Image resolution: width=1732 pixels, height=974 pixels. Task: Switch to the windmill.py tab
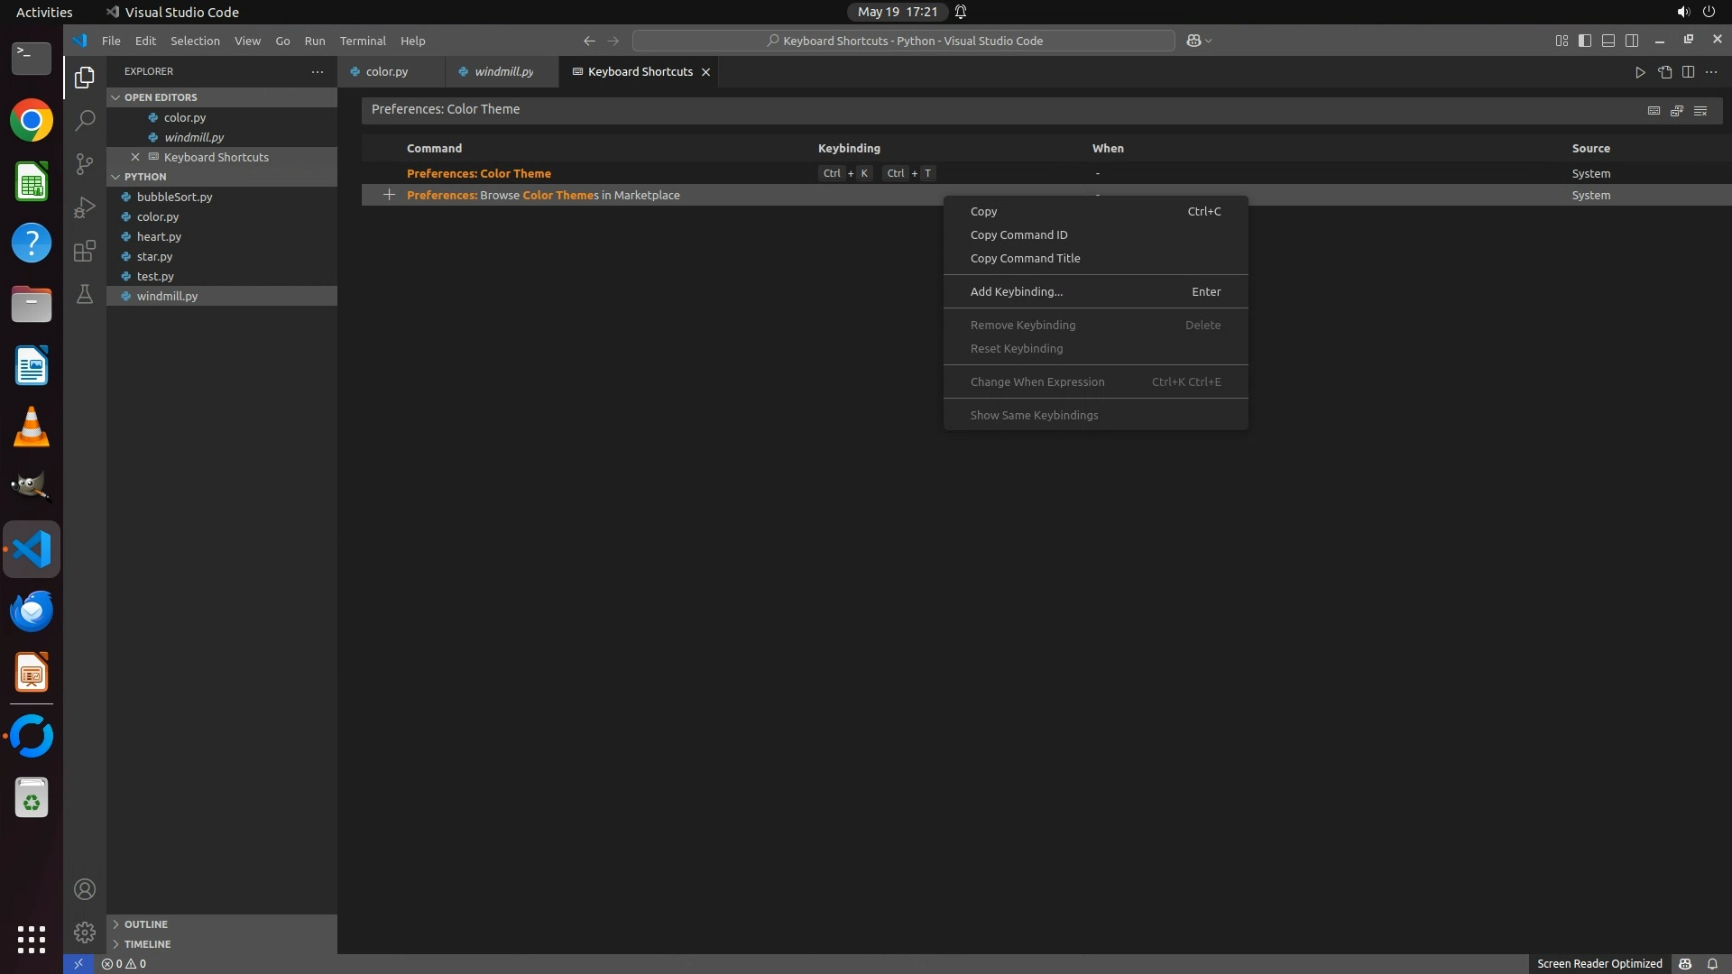pos(502,71)
